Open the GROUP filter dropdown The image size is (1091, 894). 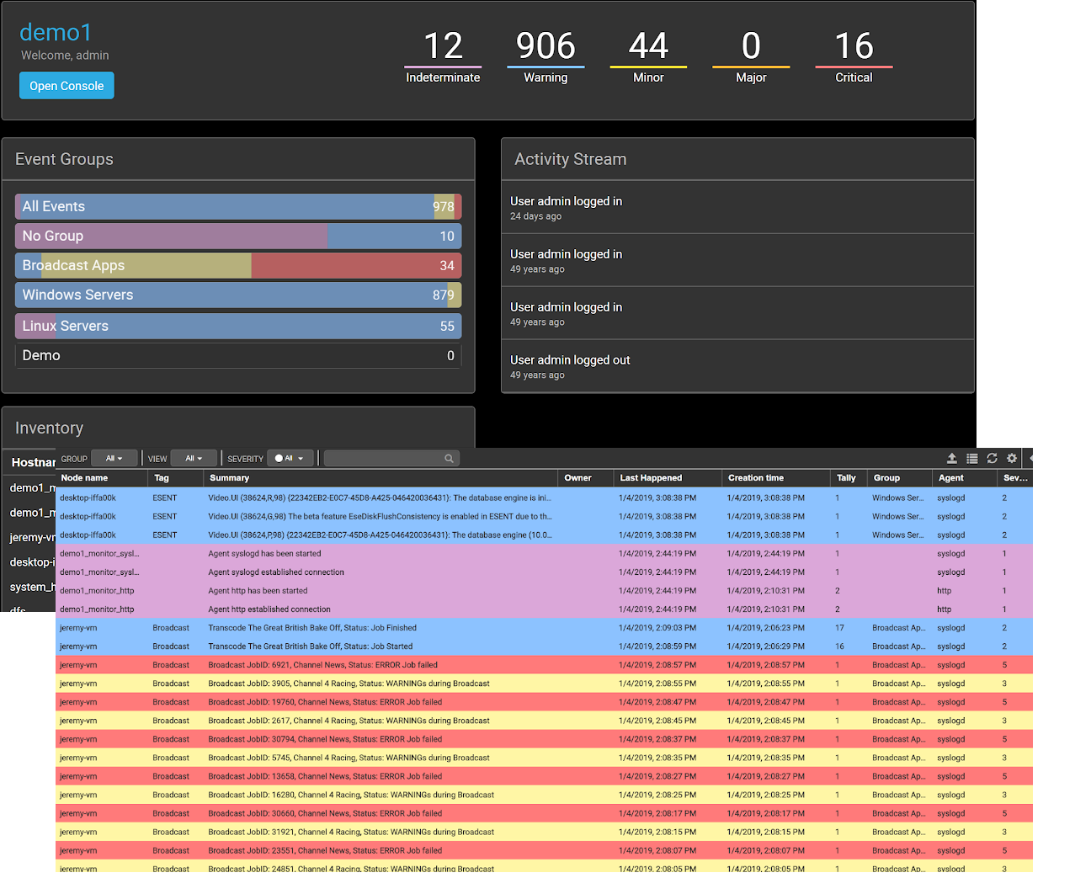pyautogui.click(x=114, y=458)
